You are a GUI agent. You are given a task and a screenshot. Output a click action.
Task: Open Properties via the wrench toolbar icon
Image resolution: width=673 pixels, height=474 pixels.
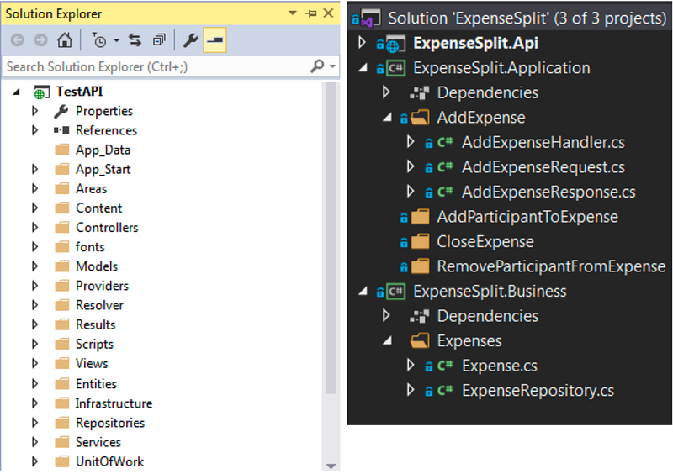[x=190, y=40]
